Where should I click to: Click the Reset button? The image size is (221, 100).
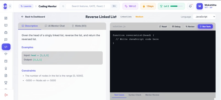163,26
